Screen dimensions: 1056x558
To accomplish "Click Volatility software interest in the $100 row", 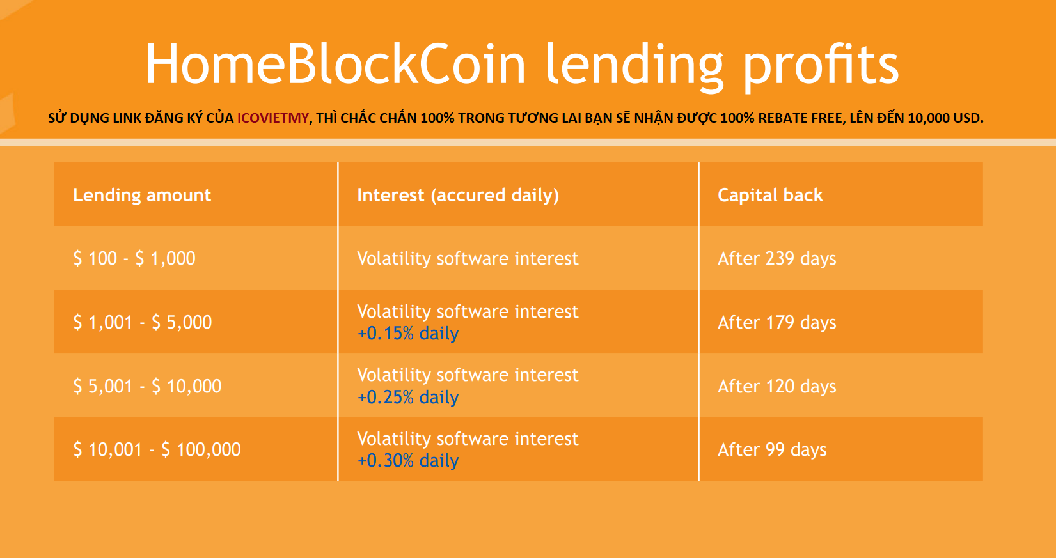I will (x=468, y=258).
